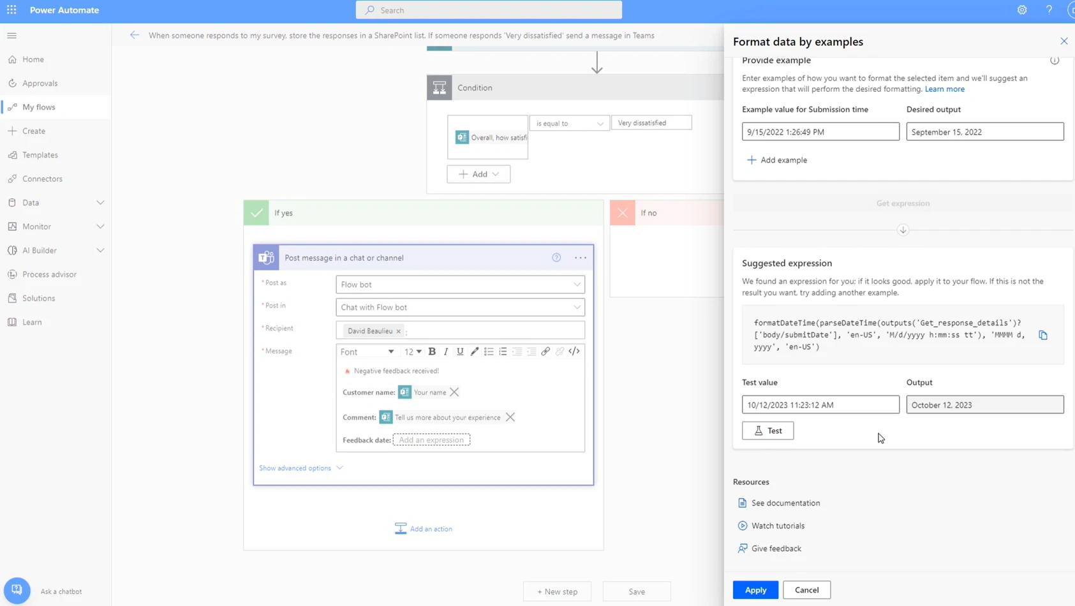Click the Help question mark icon

(1049, 10)
